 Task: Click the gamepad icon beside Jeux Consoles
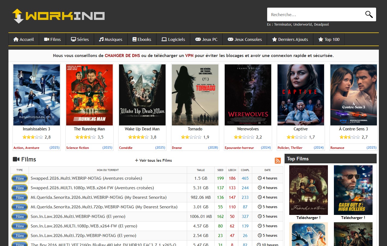click(x=230, y=39)
